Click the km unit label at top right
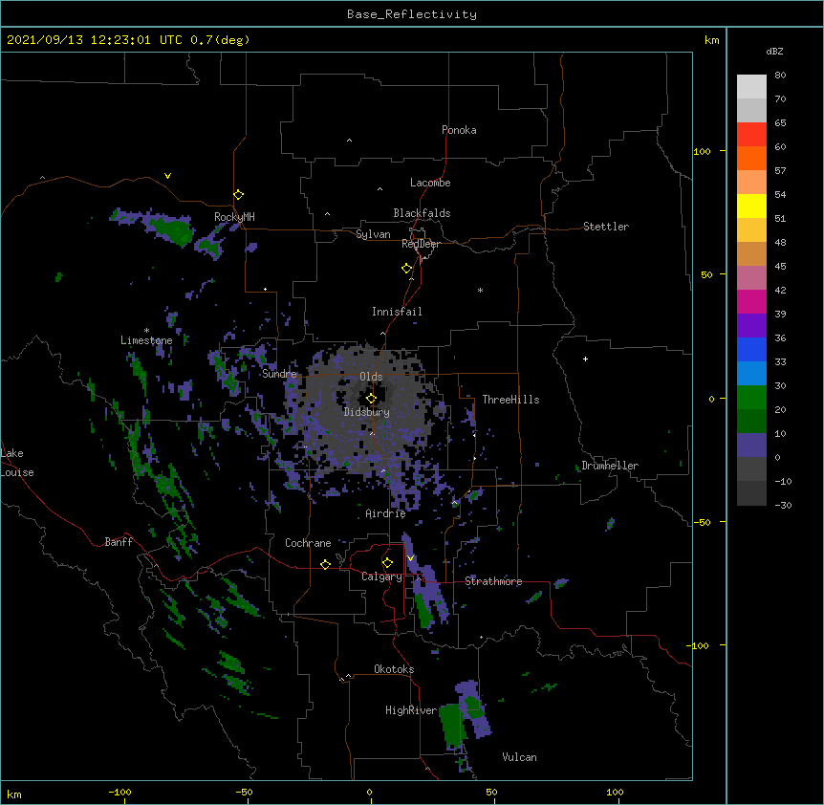The height and width of the screenshot is (805, 824). [x=711, y=40]
